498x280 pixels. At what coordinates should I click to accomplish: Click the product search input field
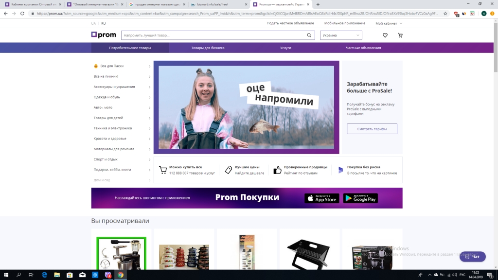click(x=213, y=35)
